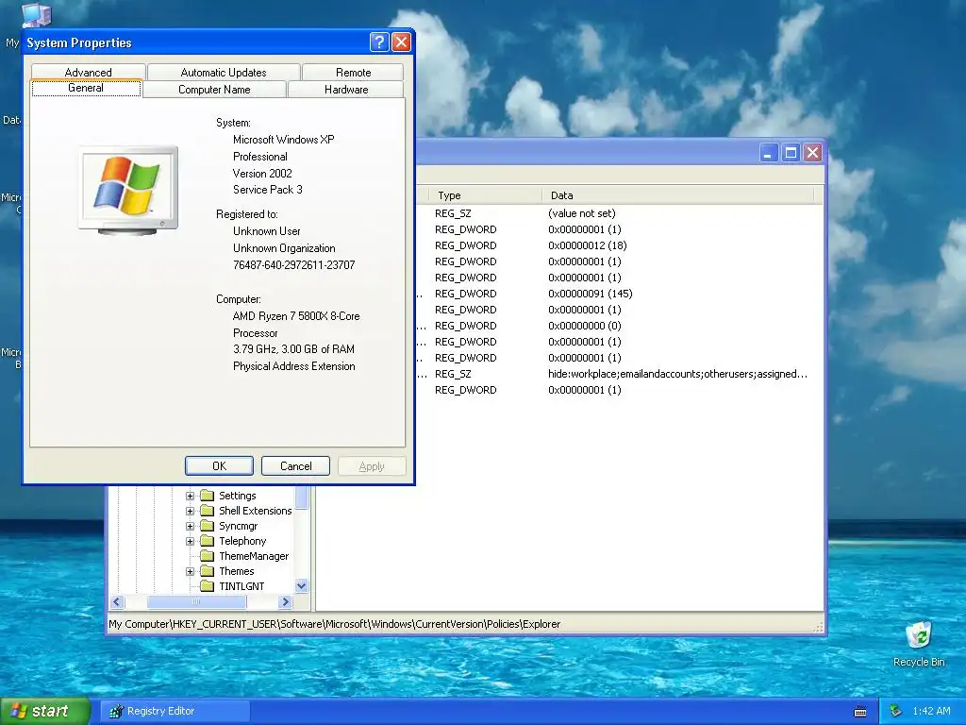Image resolution: width=966 pixels, height=725 pixels.
Task: Open the Start menu
Action: click(x=45, y=711)
